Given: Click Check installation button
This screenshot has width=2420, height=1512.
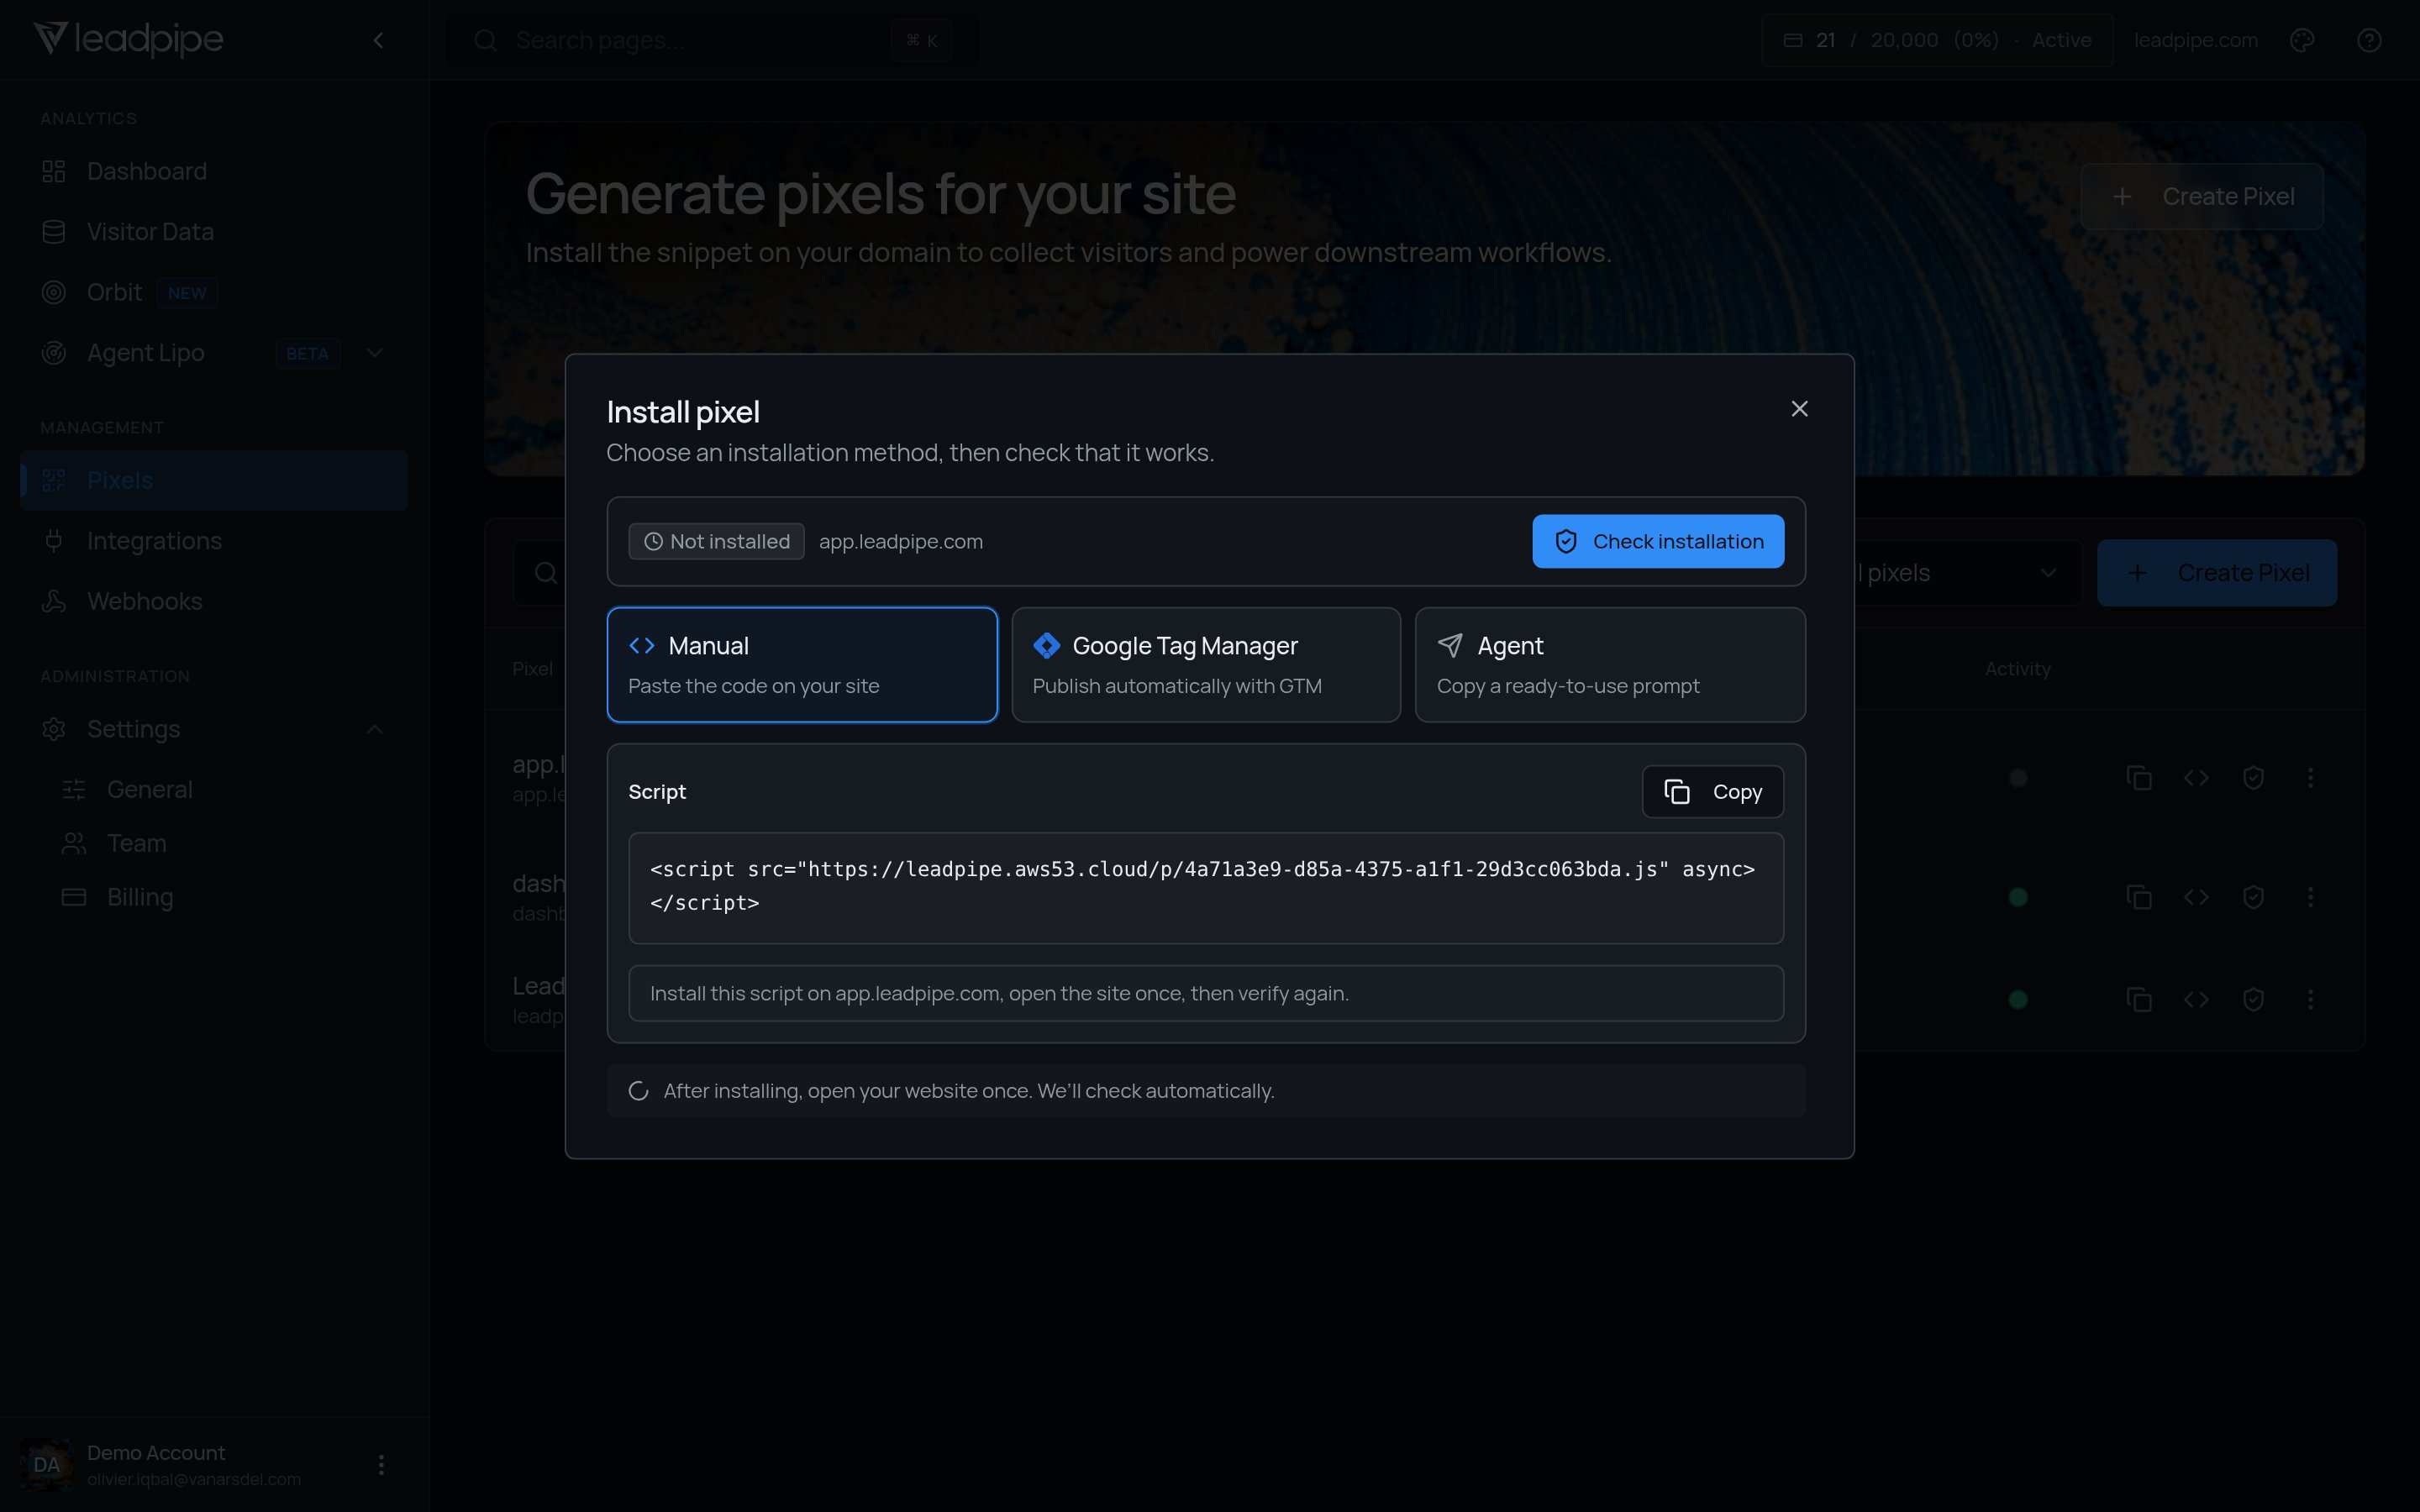Looking at the screenshot, I should (1658, 541).
